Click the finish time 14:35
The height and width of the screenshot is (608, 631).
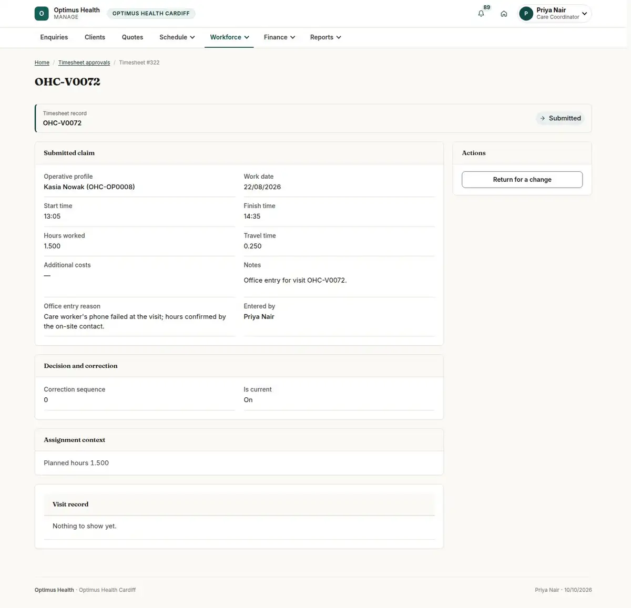click(252, 217)
